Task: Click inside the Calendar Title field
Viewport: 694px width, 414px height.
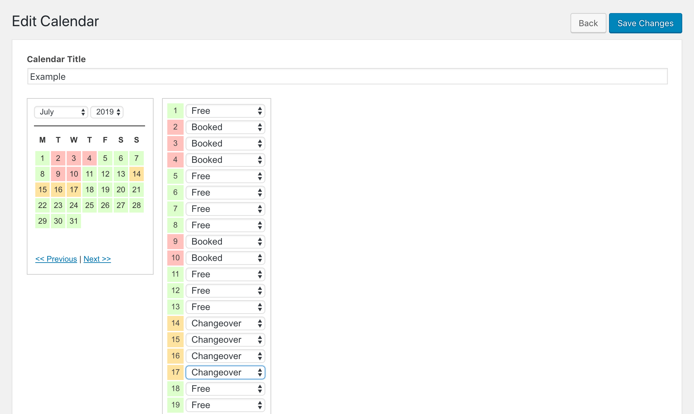Action: [x=347, y=76]
